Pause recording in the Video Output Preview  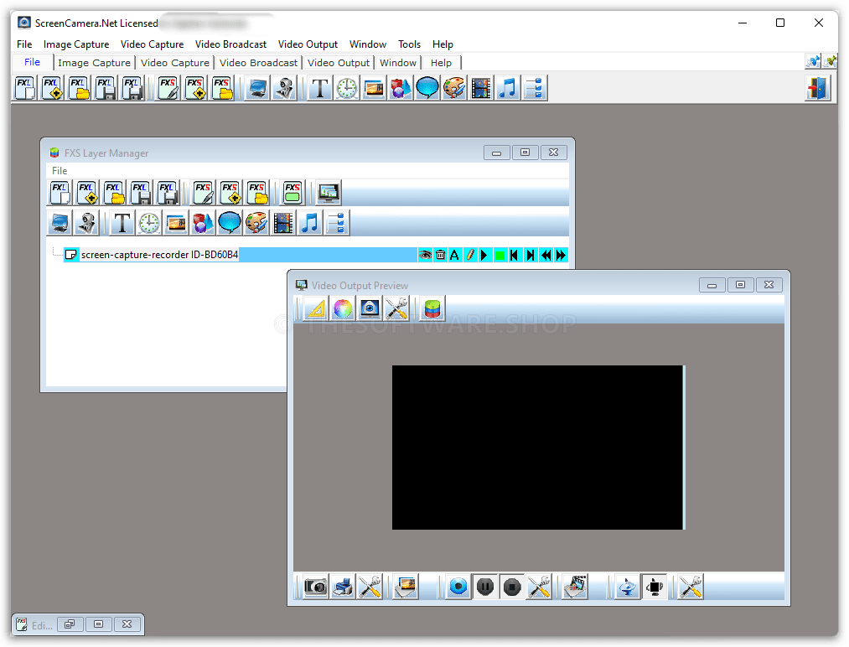pyautogui.click(x=484, y=587)
